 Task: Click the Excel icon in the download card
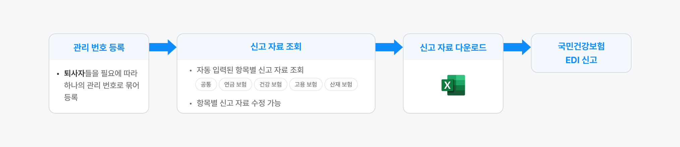point(453,85)
